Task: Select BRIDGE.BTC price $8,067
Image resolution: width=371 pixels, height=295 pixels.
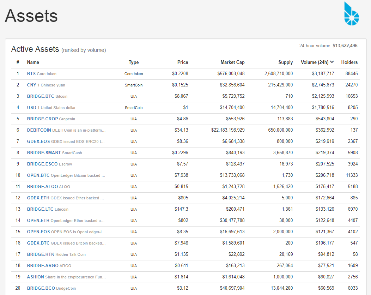Action: tap(181, 96)
